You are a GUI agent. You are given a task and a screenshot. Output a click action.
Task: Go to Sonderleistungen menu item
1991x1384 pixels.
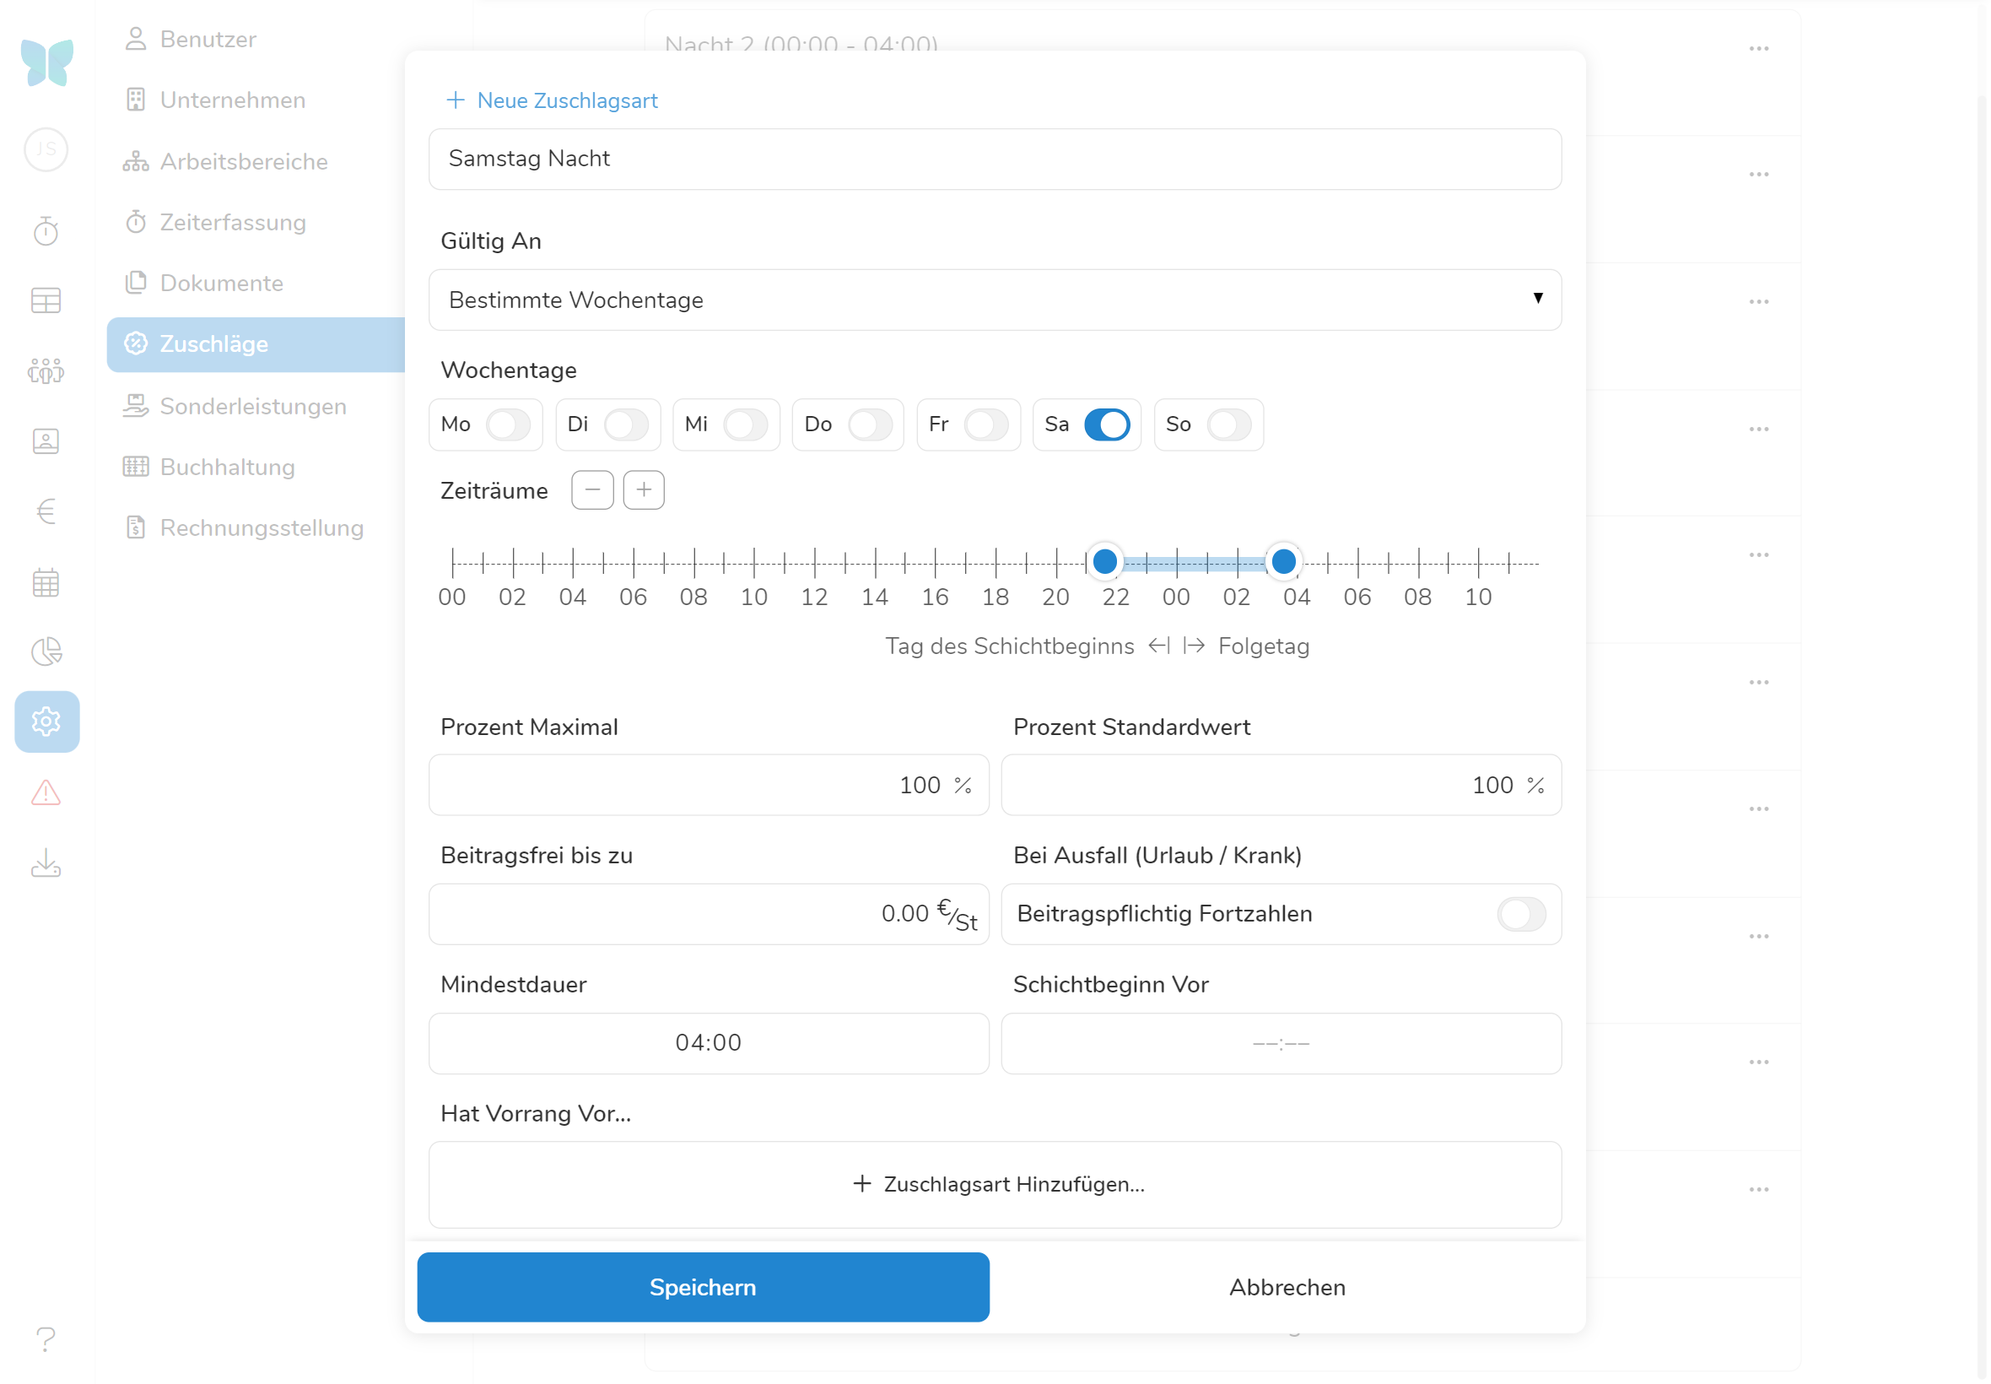point(252,407)
